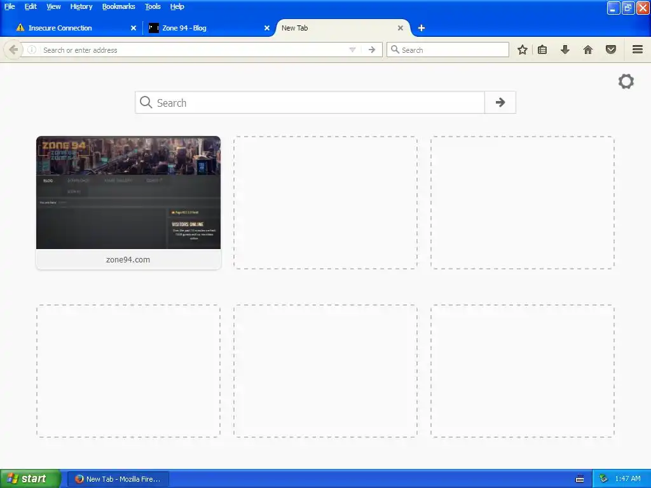Viewport: 651px width, 488px height.
Task: Click the 1:47 AM clock in the tray
Action: tap(627, 479)
